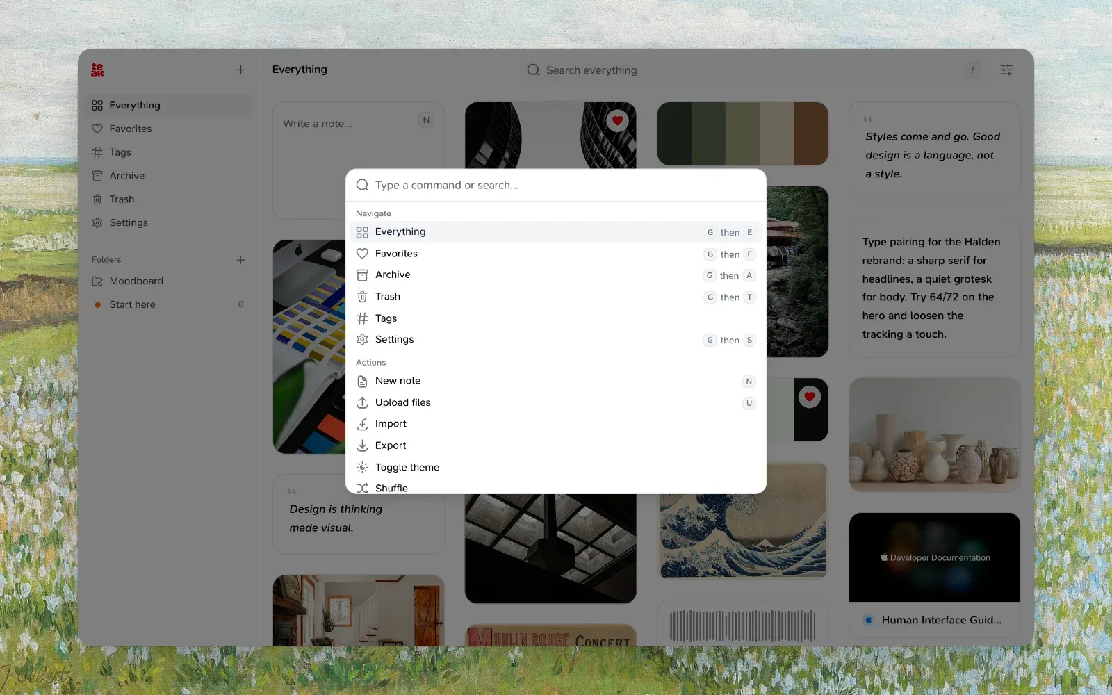Click the grid icon beside Everything in palette
Screen dimensions: 1112x695
point(362,232)
